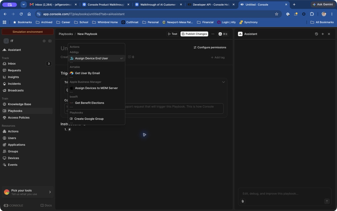Open Cutthroat bookmark
The width and height of the screenshot is (337, 211).
click(130, 22)
